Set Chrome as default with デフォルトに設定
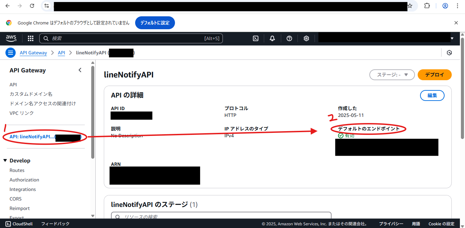This screenshot has height=228, width=465. tap(155, 23)
